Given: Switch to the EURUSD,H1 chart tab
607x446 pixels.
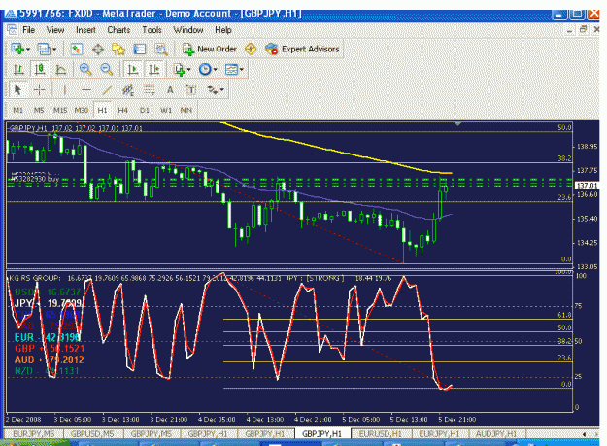Looking at the screenshot, I should (x=380, y=434).
